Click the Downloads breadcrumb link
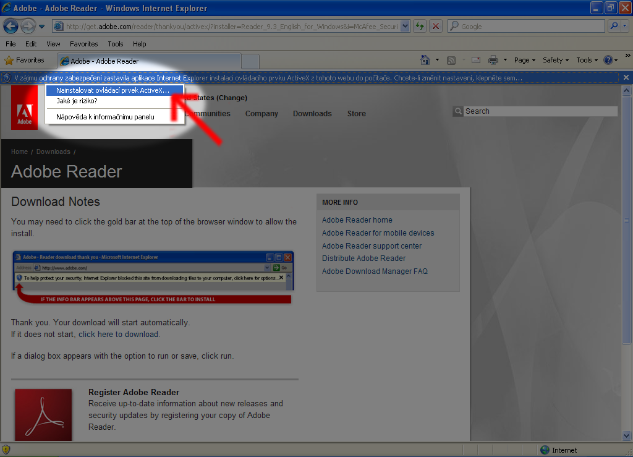This screenshot has width=633, height=457. 53,152
